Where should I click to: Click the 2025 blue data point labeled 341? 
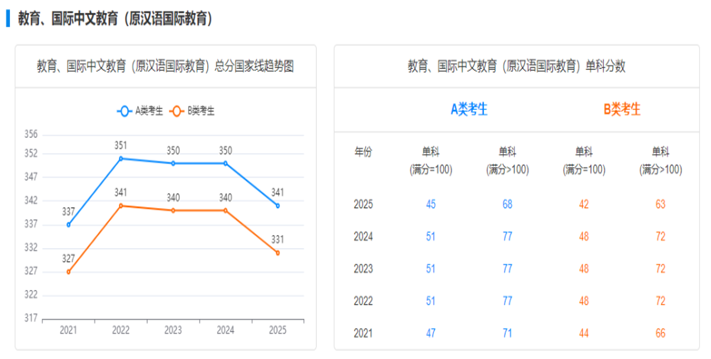278,206
